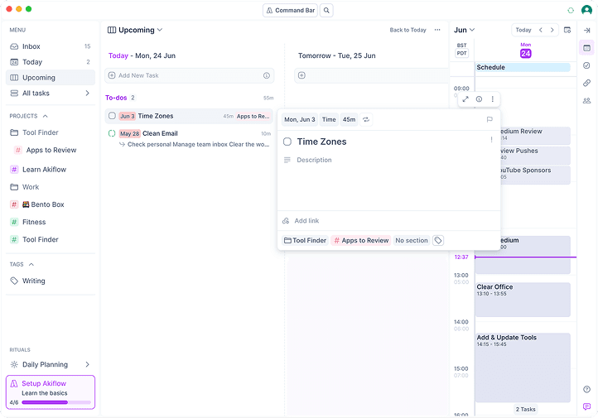Image resolution: width=598 pixels, height=418 pixels.
Task: Expand task to full view icon
Action: [465, 99]
